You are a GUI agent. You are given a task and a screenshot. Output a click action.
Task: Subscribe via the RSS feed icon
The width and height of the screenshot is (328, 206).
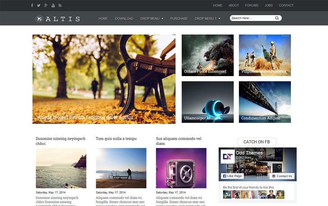pyautogui.click(x=60, y=5)
